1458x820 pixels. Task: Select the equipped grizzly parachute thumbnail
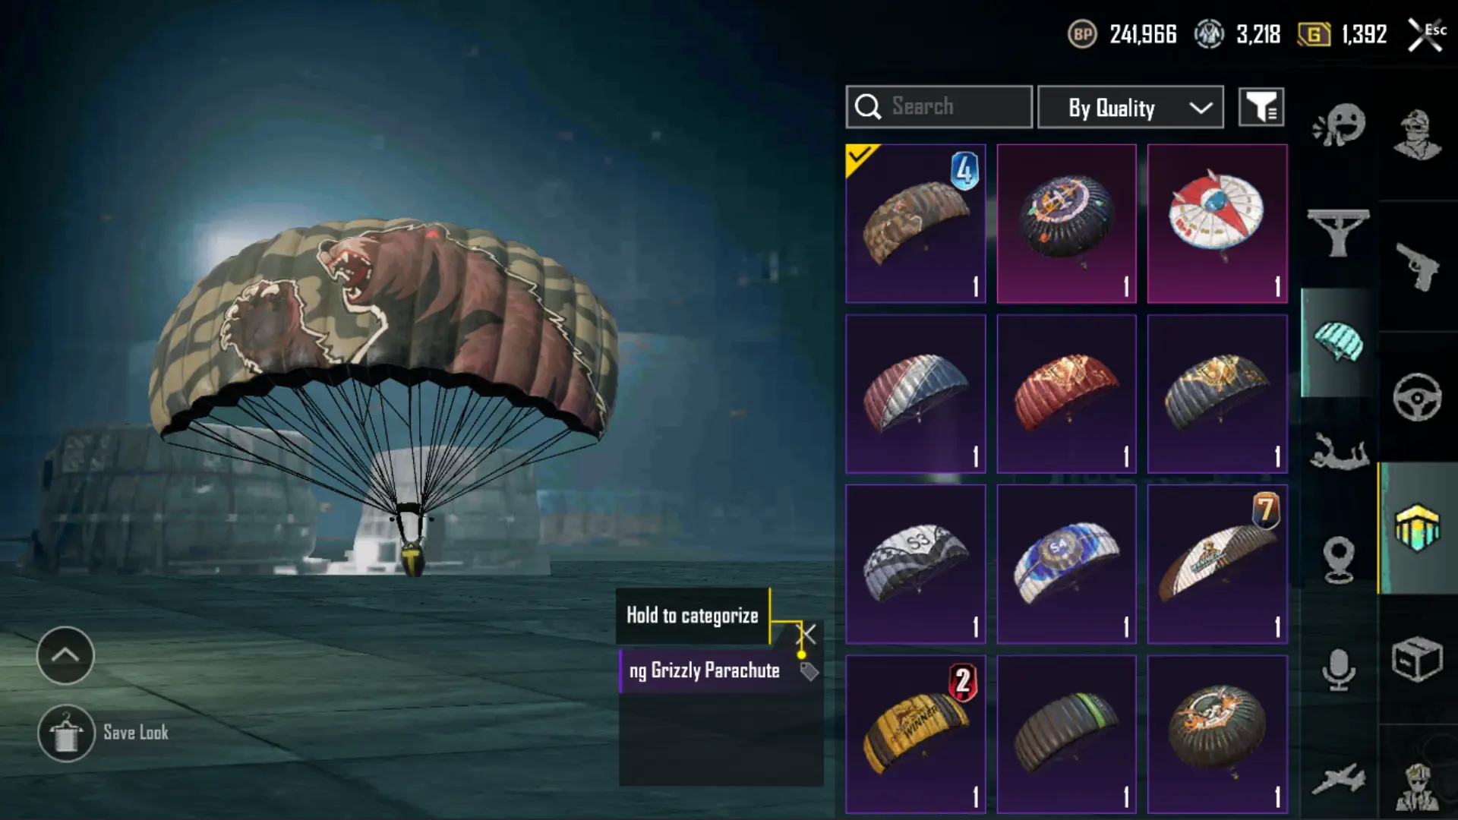[916, 224]
